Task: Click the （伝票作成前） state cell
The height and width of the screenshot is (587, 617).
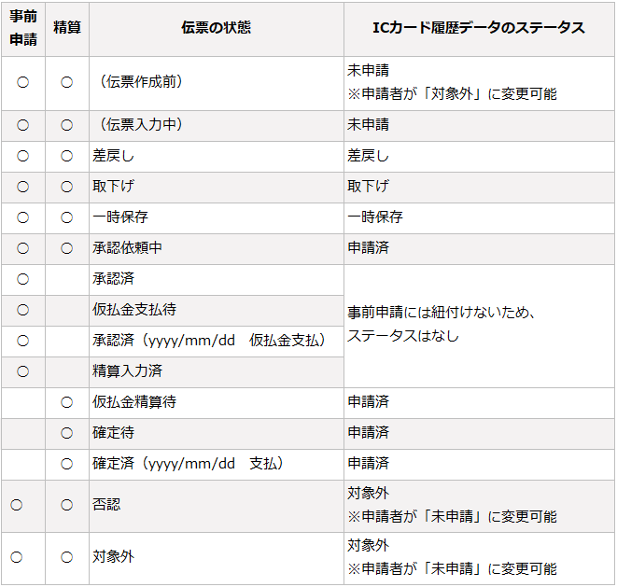Action: point(140,82)
